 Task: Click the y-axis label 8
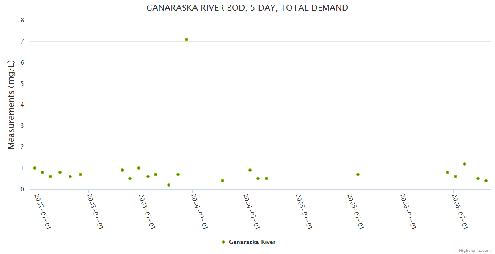22,20
